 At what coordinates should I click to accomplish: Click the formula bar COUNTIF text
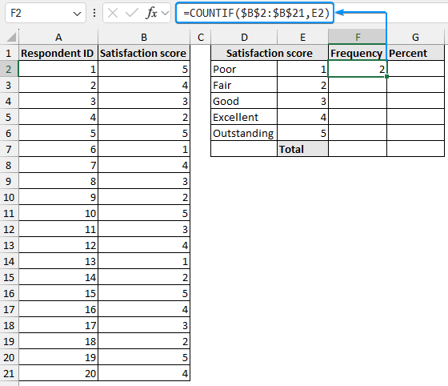(256, 13)
